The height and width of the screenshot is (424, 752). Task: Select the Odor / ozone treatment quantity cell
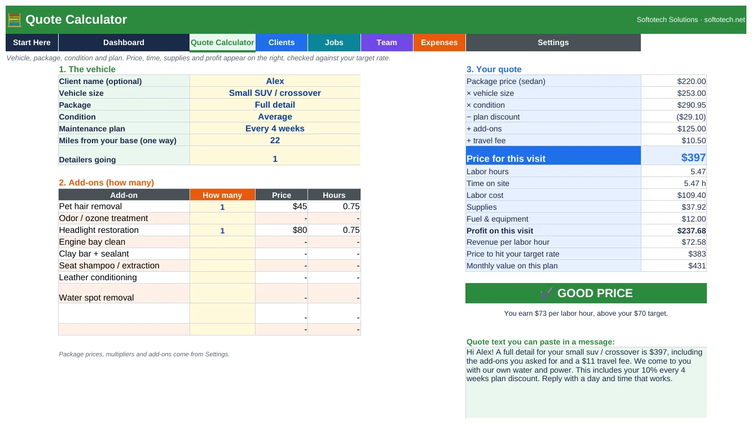tap(222, 219)
